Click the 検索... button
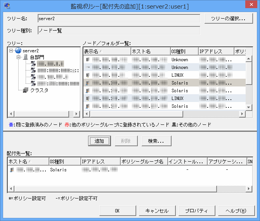The width and height of the screenshot is (260, 221). [x=156, y=141]
